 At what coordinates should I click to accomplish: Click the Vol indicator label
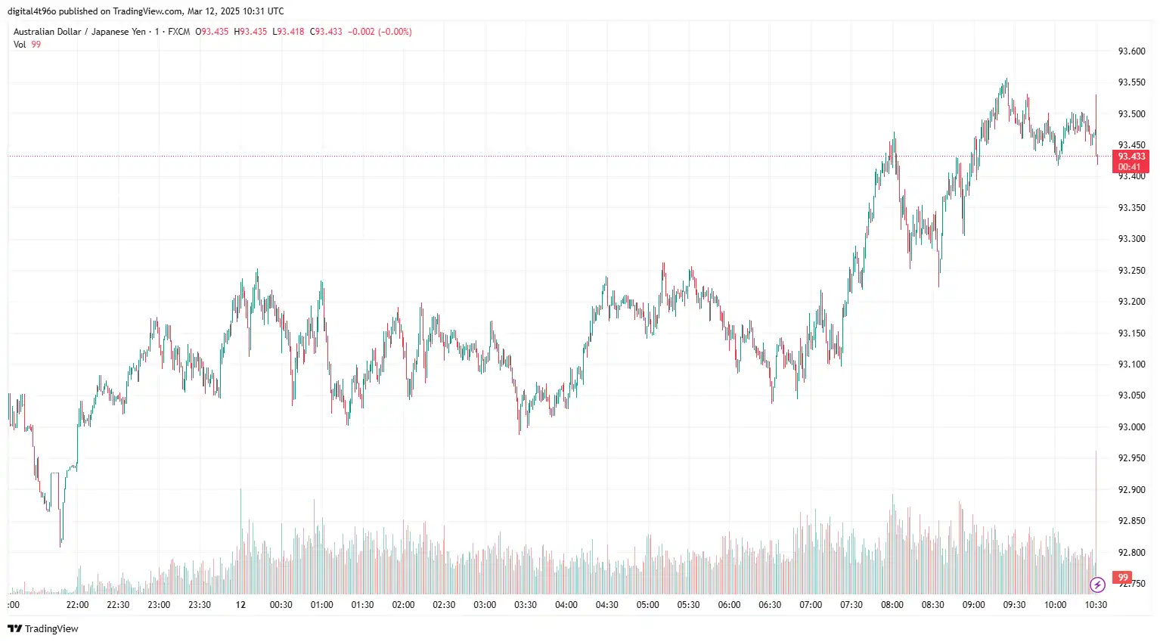click(x=20, y=45)
